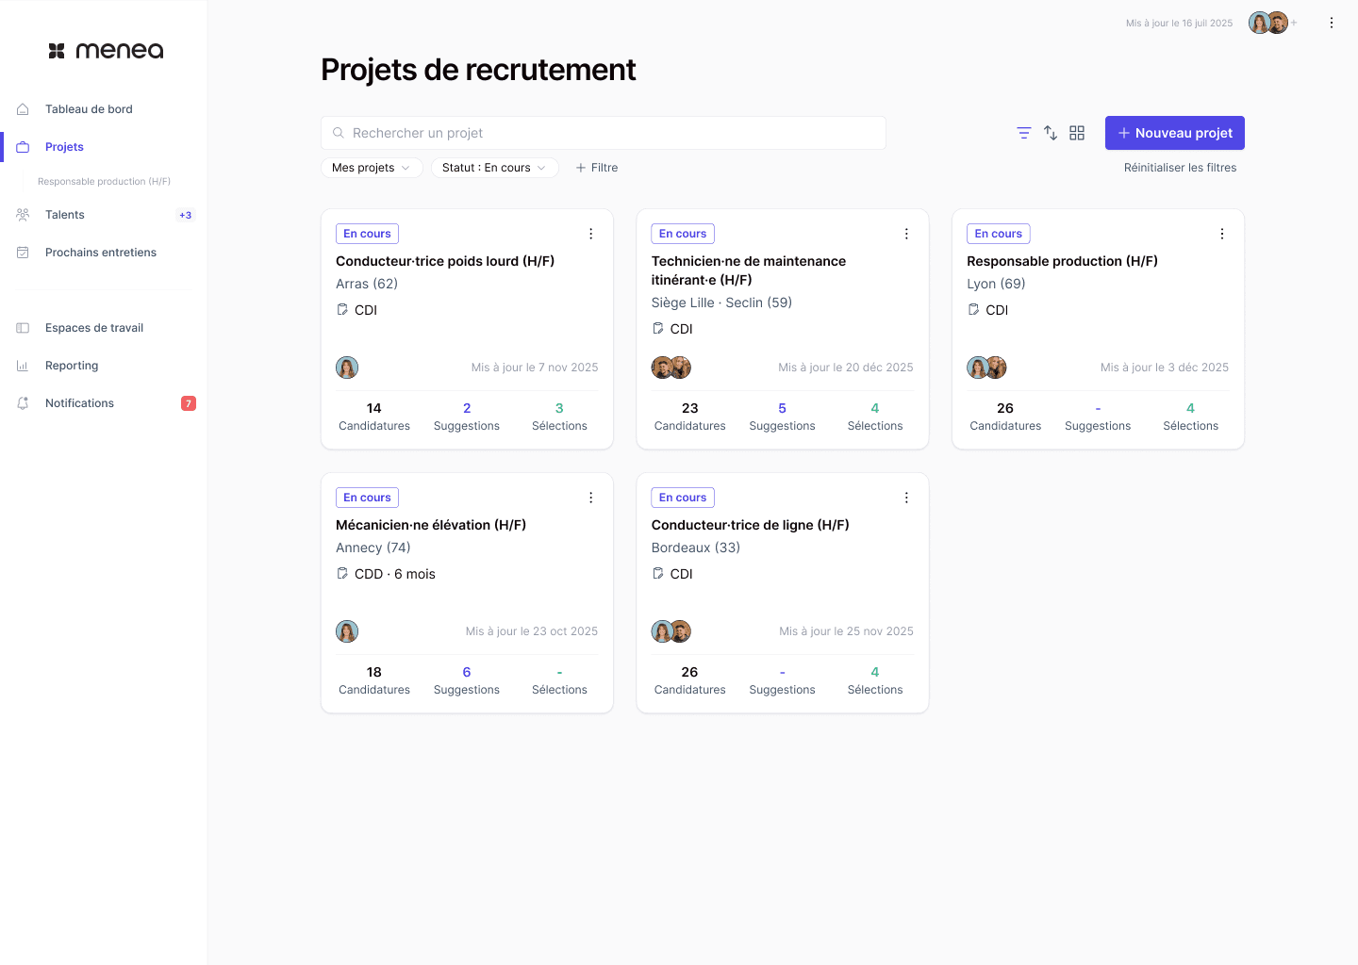Open the kebab menu on Responsable production card

point(1221,233)
